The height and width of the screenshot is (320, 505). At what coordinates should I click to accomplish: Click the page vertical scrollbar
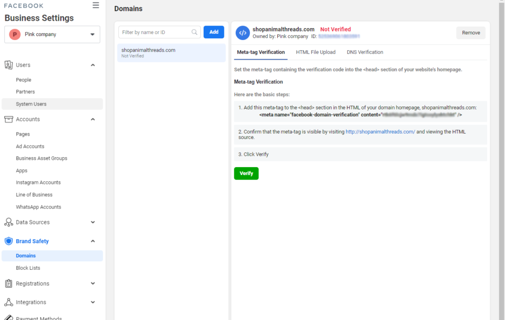pos(502,160)
